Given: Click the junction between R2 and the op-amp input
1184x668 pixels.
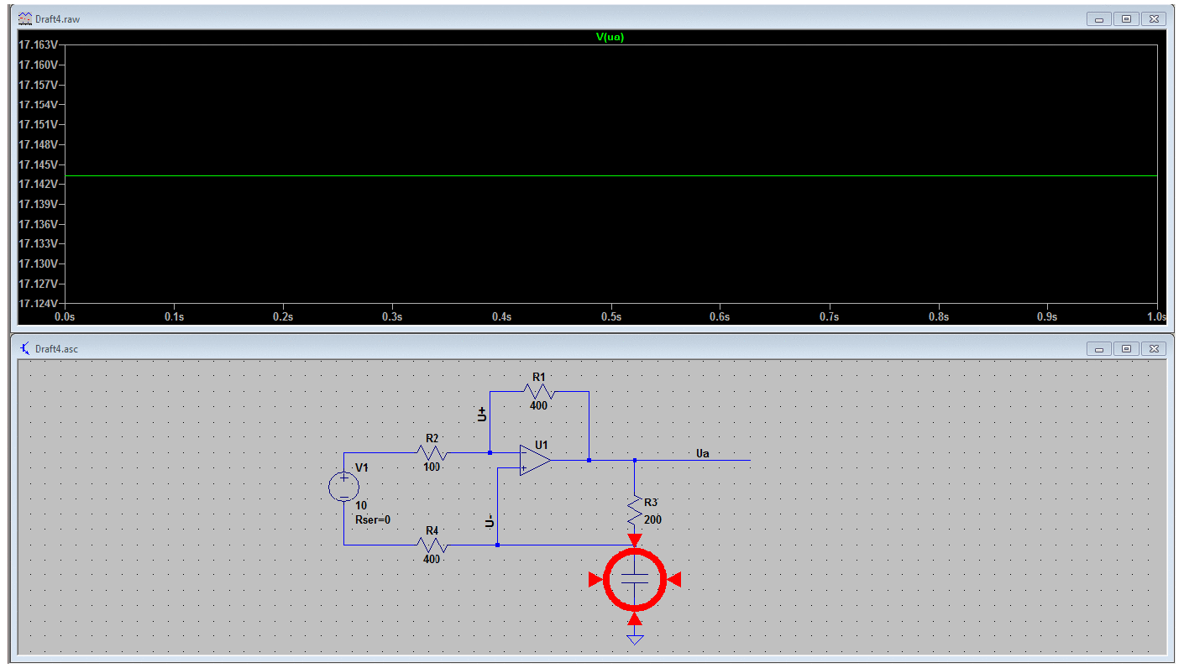Looking at the screenshot, I should pyautogui.click(x=490, y=452).
